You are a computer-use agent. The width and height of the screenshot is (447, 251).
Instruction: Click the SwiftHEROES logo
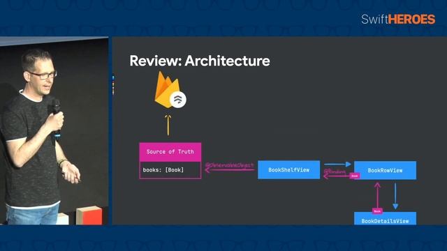point(398,20)
